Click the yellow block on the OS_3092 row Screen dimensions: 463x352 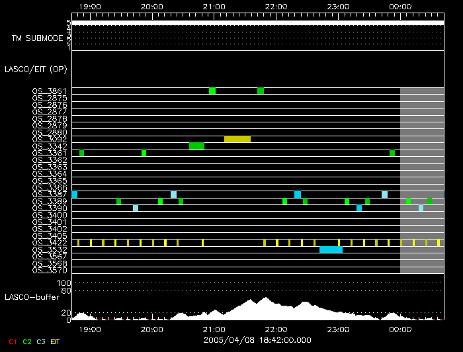point(237,139)
